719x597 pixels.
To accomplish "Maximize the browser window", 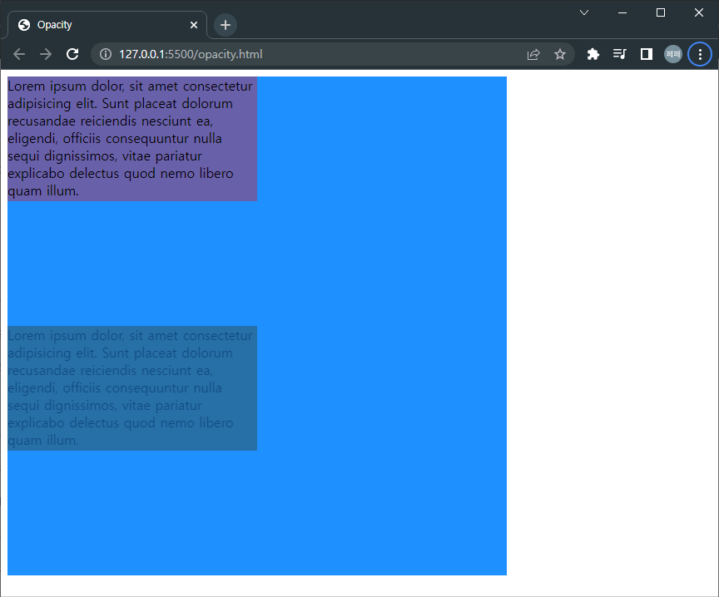I will [x=660, y=12].
